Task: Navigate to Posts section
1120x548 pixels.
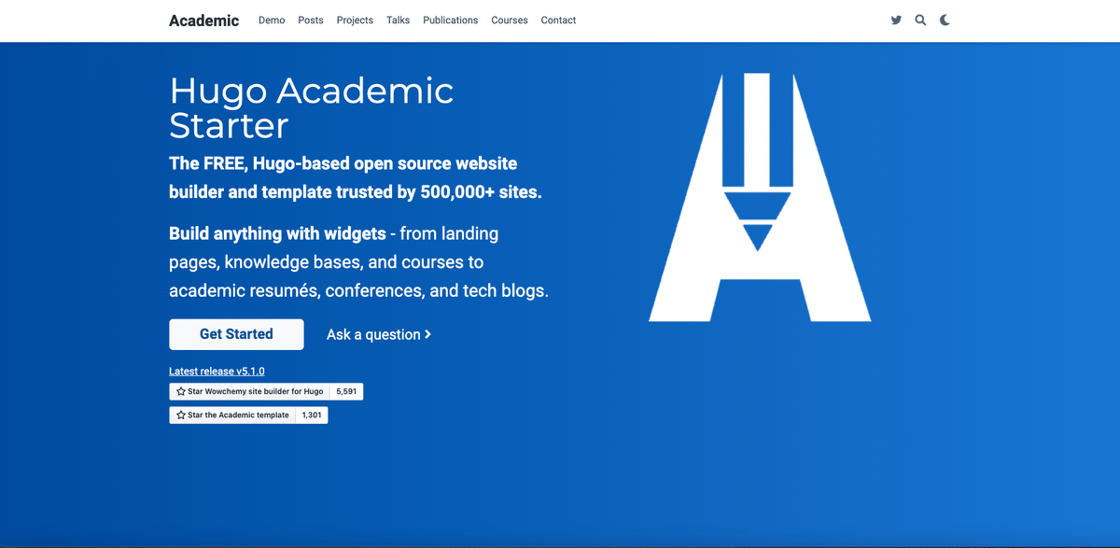Action: pos(311,21)
